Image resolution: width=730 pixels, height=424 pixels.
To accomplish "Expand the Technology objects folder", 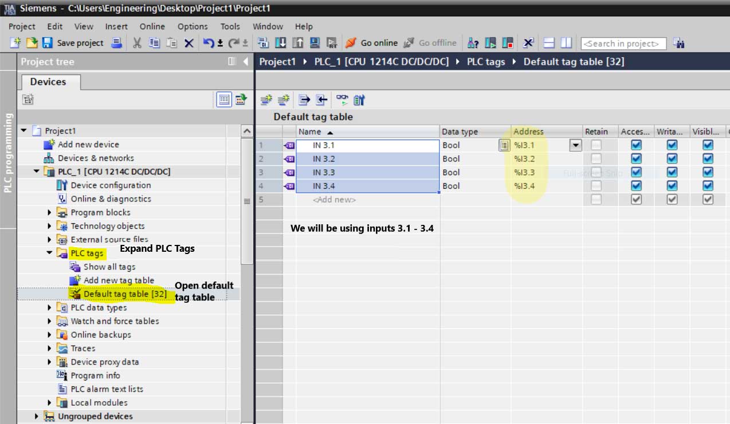I will [50, 226].
